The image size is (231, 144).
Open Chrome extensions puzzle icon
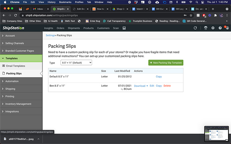215,15
